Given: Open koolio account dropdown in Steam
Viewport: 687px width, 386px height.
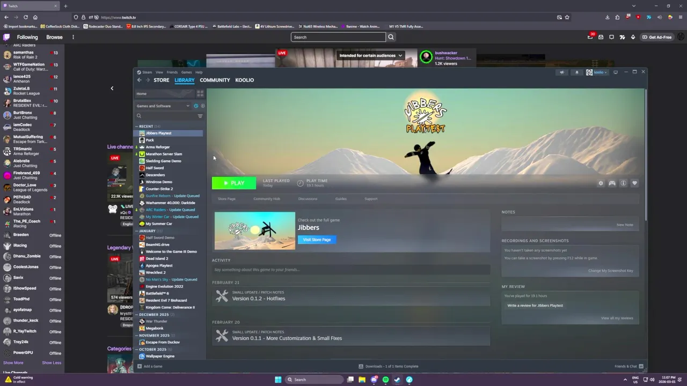Looking at the screenshot, I should (597, 72).
